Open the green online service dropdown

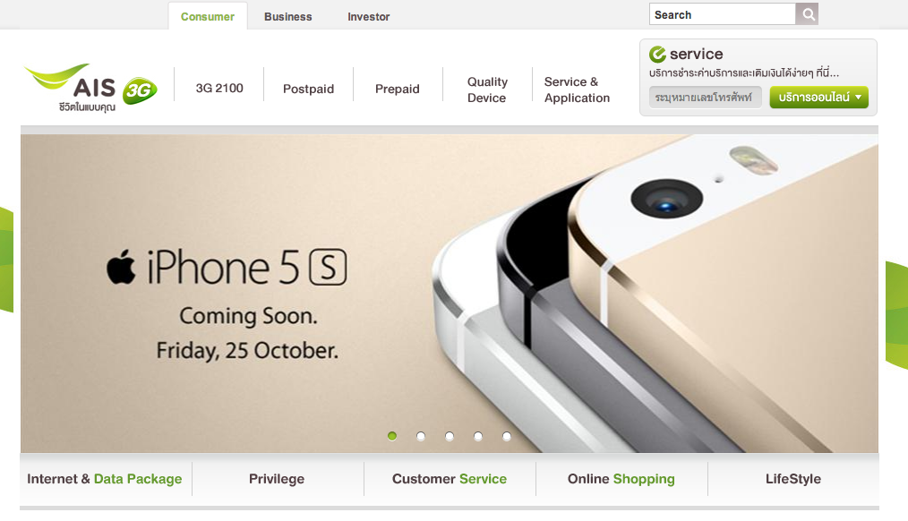click(x=818, y=98)
